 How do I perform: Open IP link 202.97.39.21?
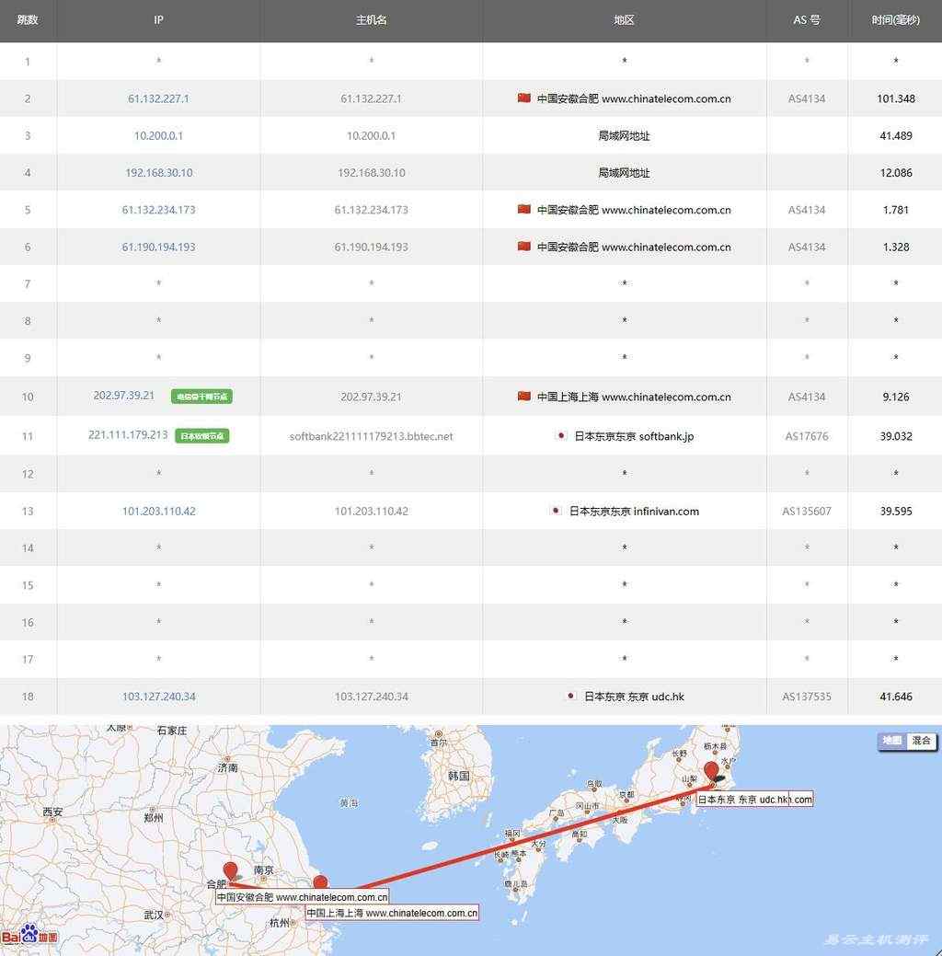tap(124, 395)
